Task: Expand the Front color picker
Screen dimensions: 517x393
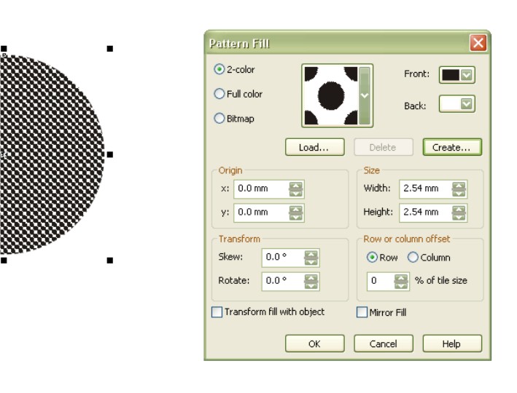Action: 467,74
